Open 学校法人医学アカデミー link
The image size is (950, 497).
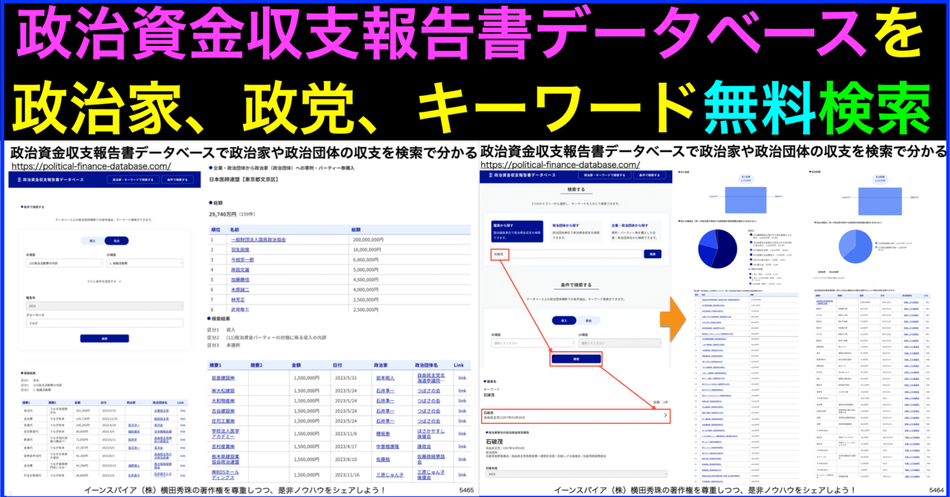click(x=225, y=434)
